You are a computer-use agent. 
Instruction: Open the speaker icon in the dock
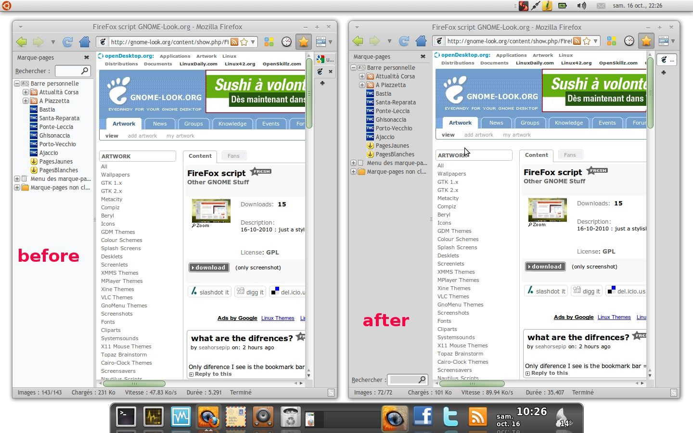coord(263,417)
